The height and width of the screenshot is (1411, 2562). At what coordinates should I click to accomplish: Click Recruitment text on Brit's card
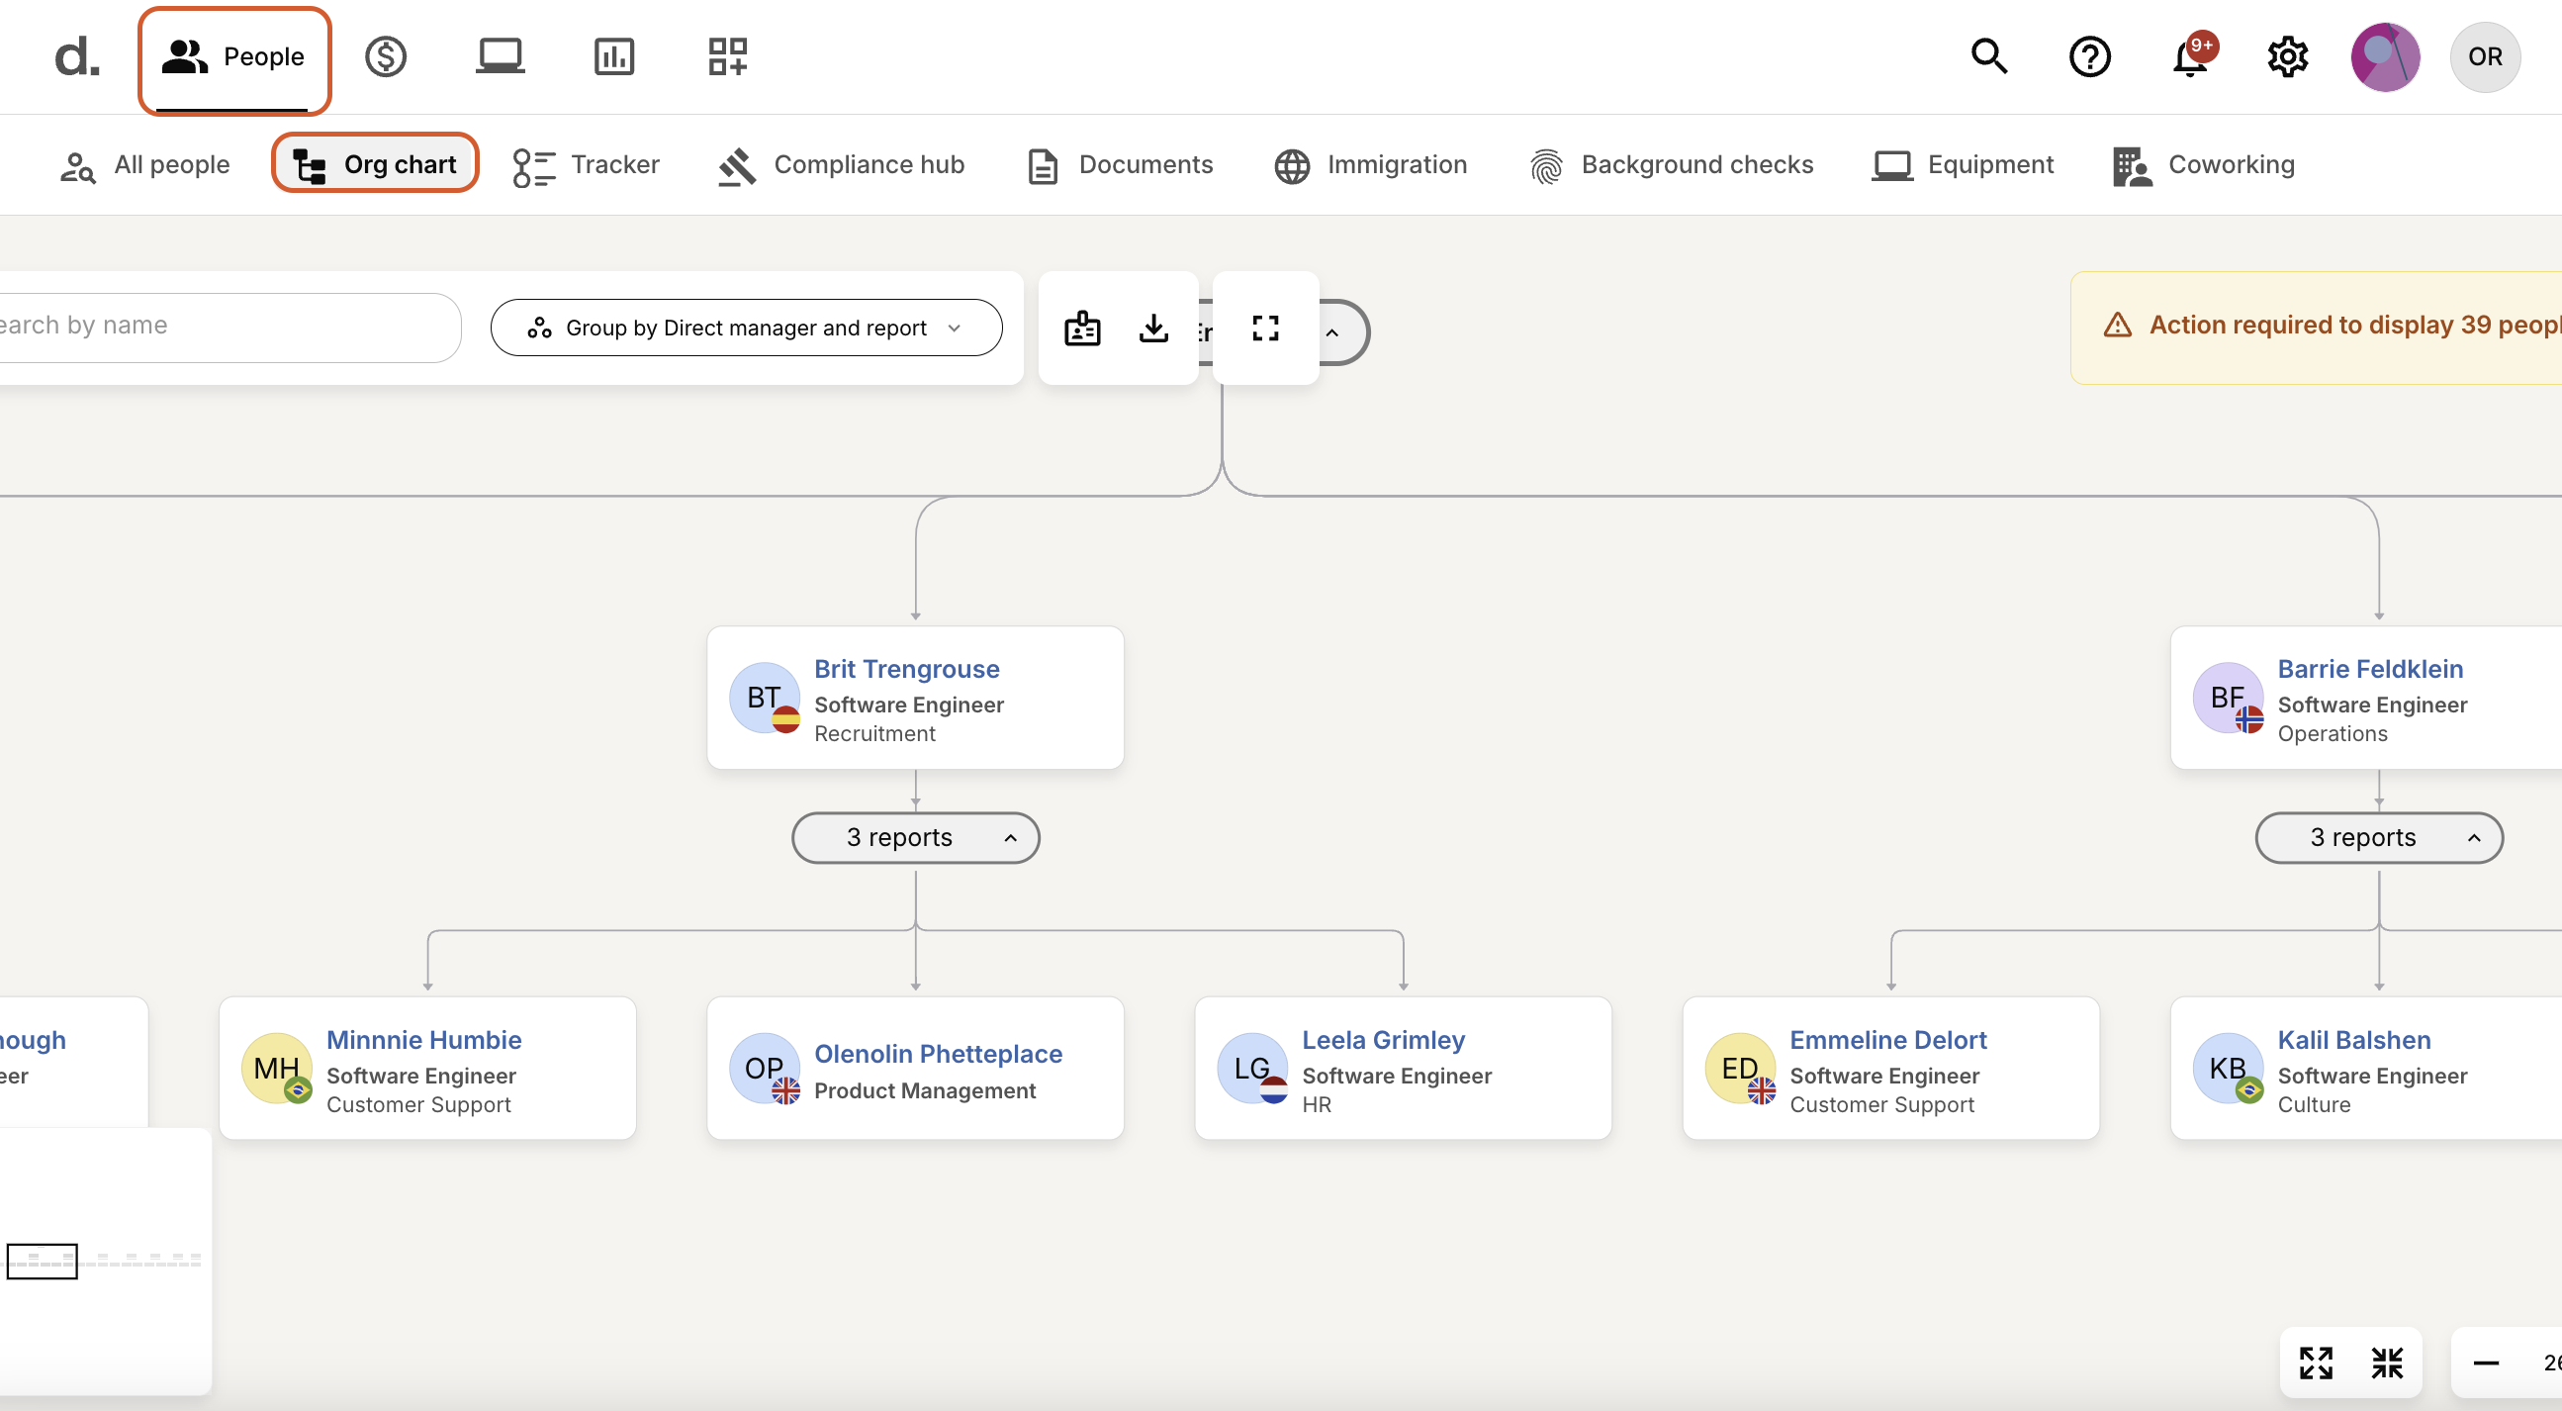pos(875,733)
